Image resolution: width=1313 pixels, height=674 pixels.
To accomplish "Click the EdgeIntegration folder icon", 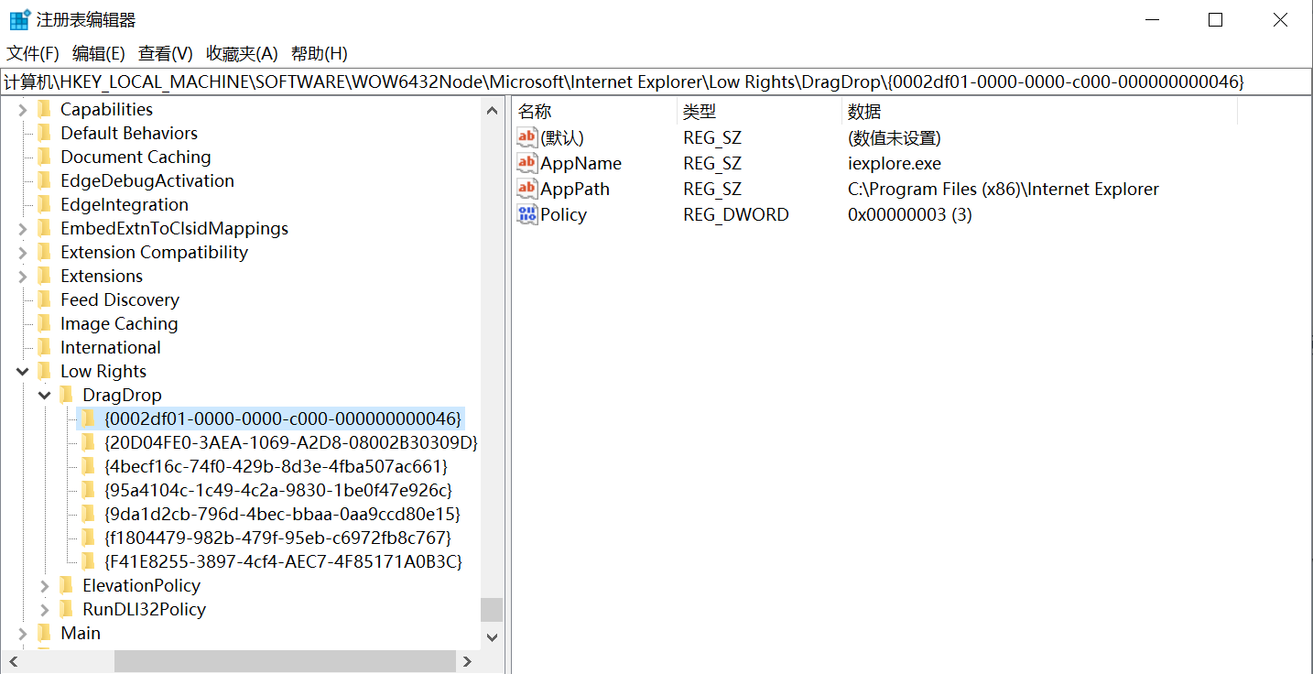I will (44, 204).
